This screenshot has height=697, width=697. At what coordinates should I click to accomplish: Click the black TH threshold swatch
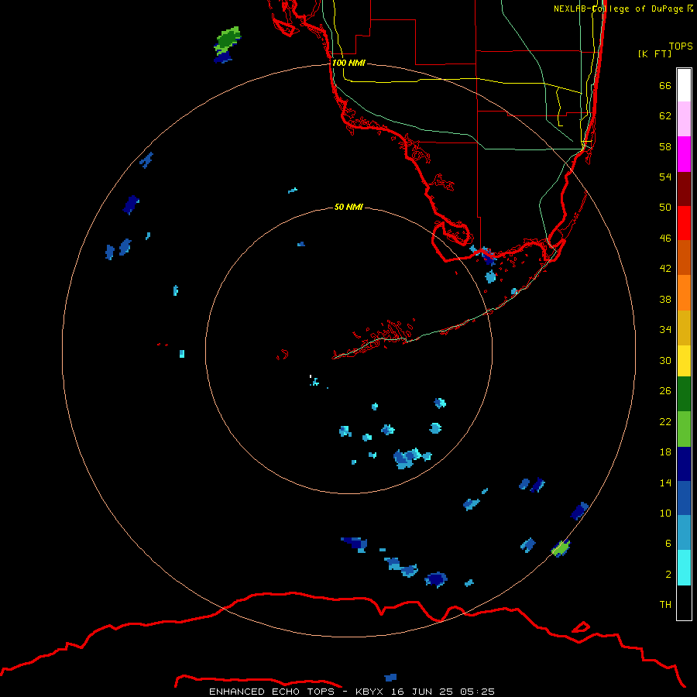[684, 603]
